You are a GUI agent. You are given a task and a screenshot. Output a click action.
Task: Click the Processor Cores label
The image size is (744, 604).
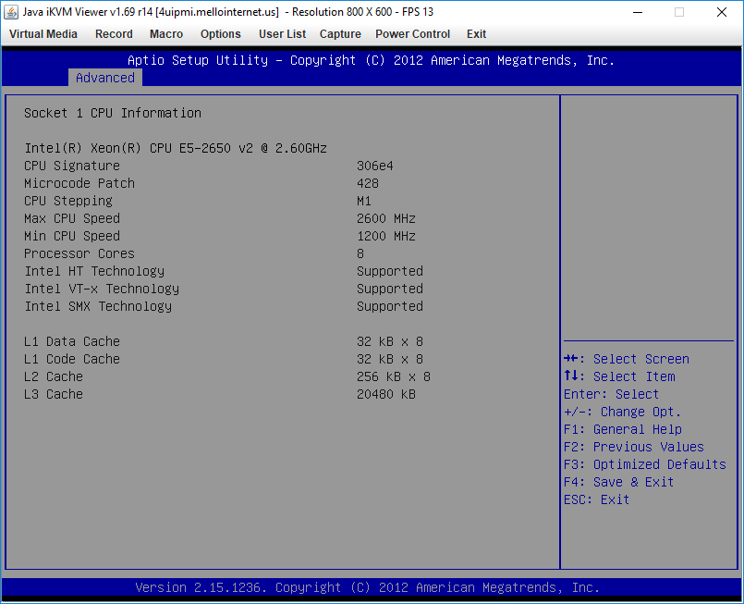(79, 253)
